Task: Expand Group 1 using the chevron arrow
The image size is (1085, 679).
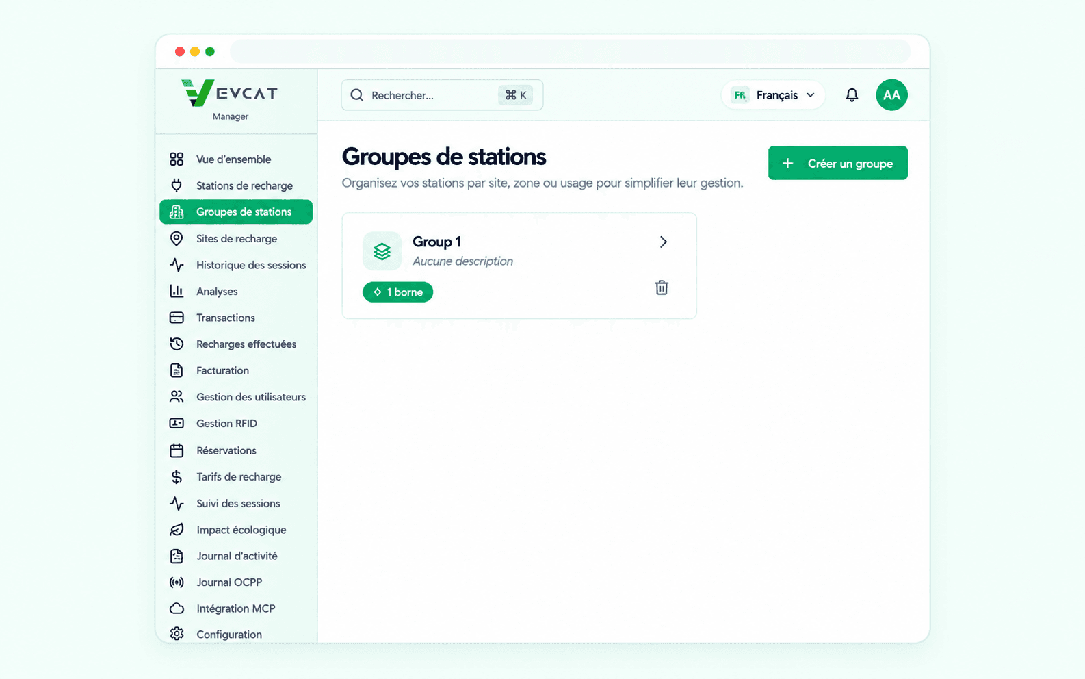Action: pos(663,242)
